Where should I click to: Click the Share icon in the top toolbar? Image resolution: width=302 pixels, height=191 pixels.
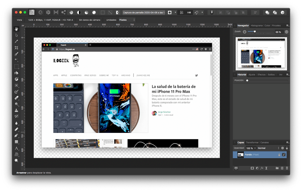(x=63, y=12)
